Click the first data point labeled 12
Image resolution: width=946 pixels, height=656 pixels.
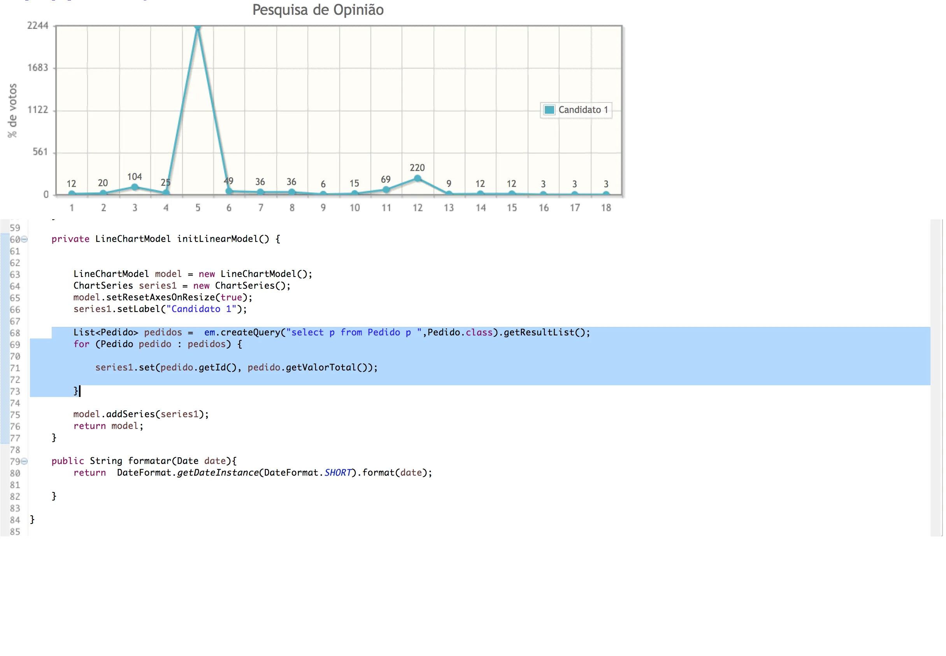pos(72,193)
